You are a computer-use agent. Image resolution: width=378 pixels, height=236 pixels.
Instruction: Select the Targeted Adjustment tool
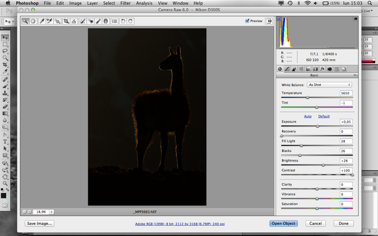pyautogui.click(x=57, y=21)
